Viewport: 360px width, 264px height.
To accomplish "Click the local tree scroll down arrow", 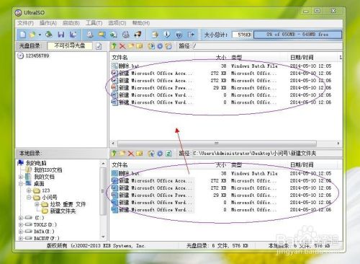I will tap(103, 237).
